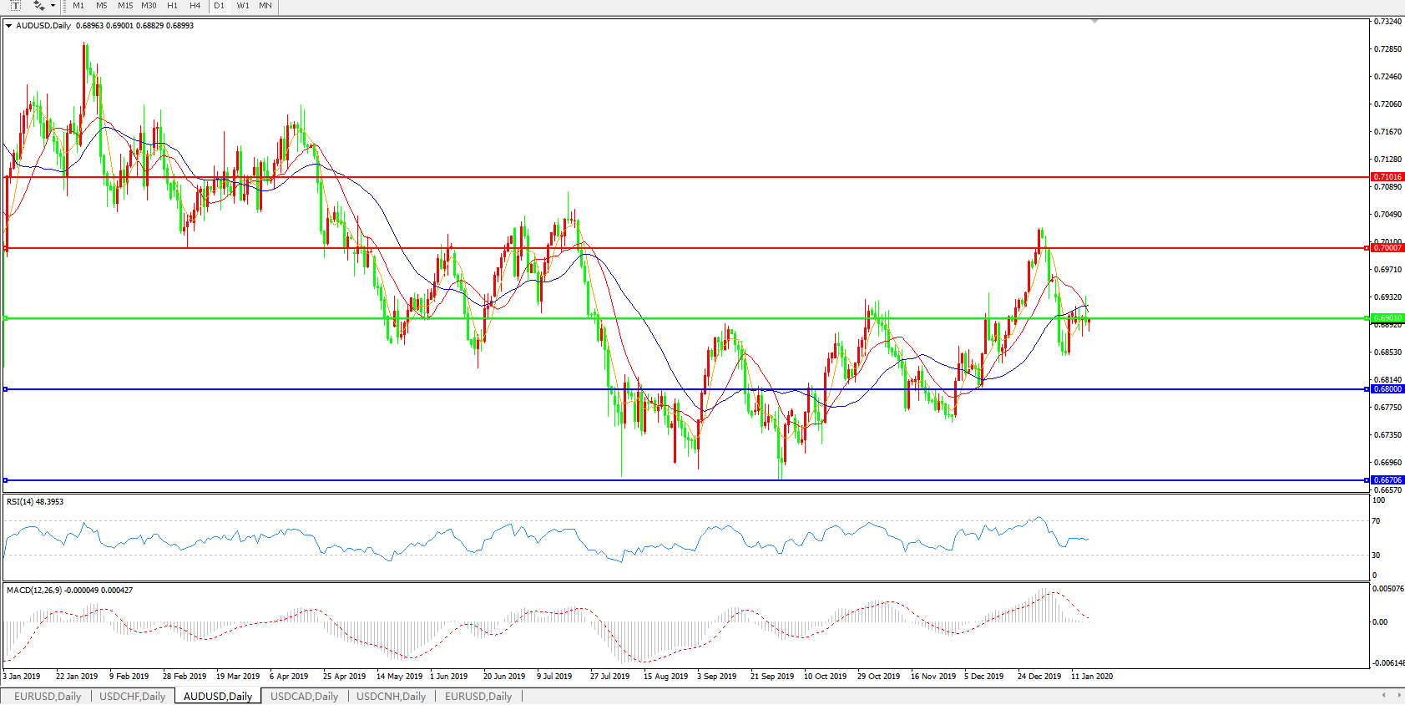Viewport: 1405px width, 705px height.
Task: Toggle the H4 timeframe button
Action: 195,6
